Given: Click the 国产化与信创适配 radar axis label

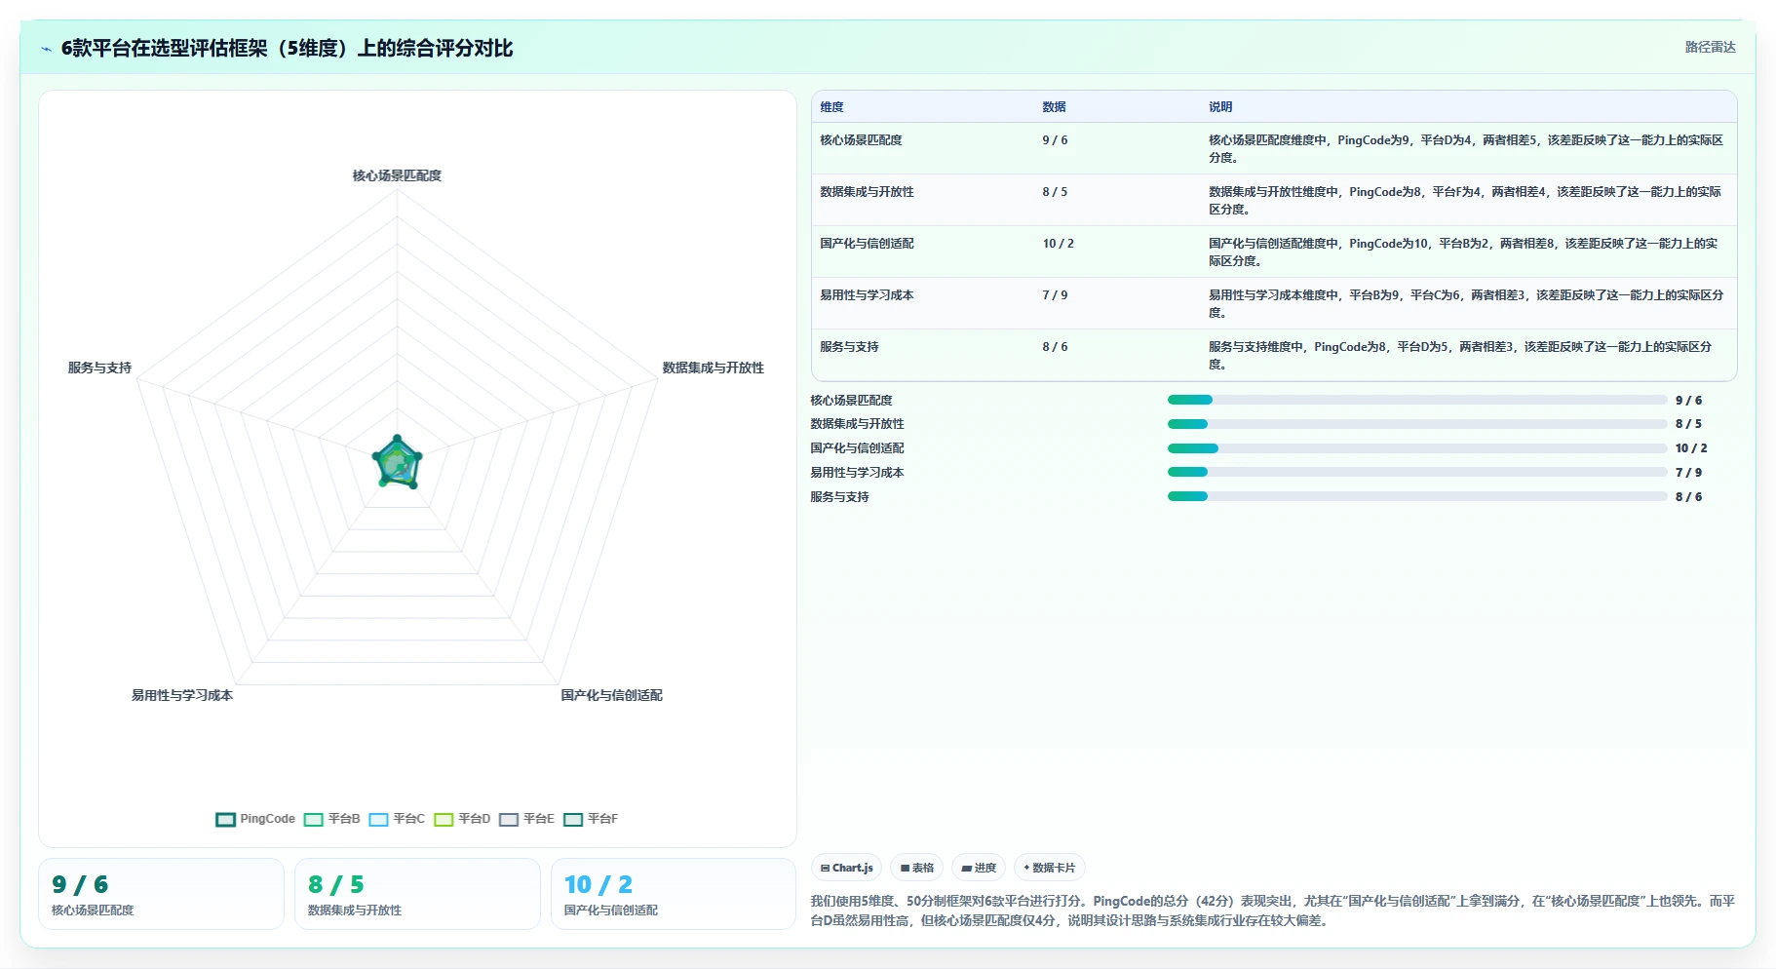Looking at the screenshot, I should (611, 695).
